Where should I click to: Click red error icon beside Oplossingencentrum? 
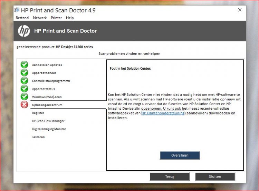point(24,105)
